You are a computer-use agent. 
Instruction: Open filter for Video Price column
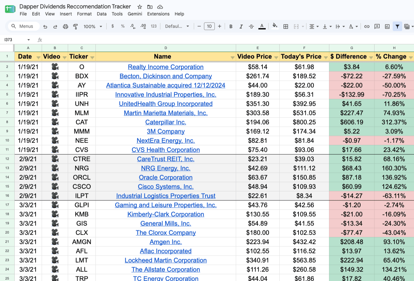(x=276, y=57)
